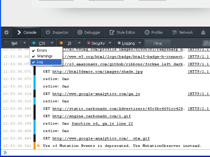This screenshot has height=157, width=210.
Task: Expand the Net filter dropdown arrow
Action: (x=24, y=43)
